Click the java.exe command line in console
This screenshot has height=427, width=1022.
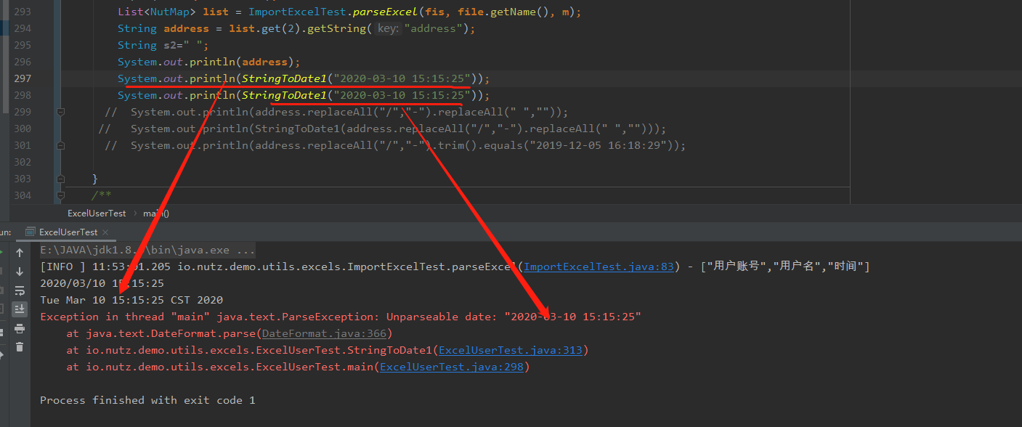(147, 250)
